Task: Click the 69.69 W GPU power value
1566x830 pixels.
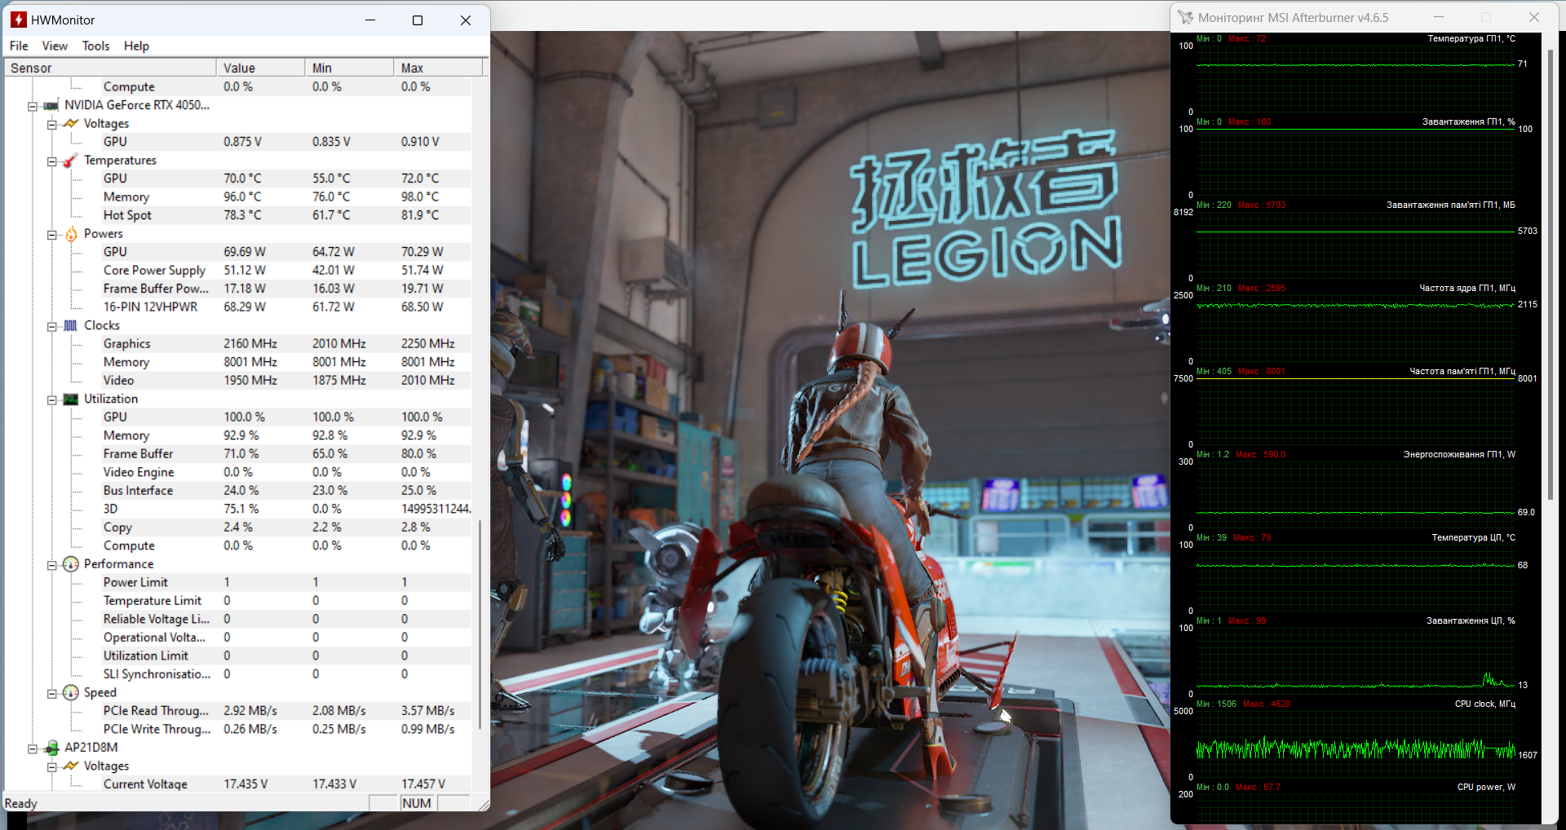Action: tap(245, 252)
